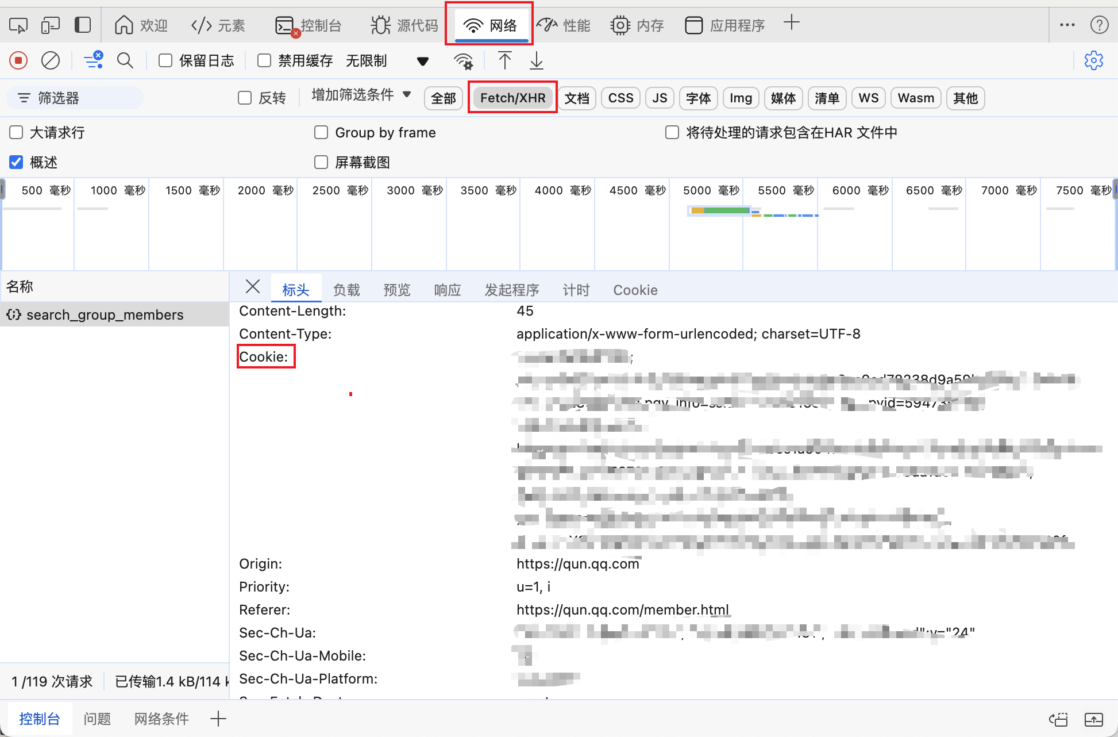Image resolution: width=1118 pixels, height=737 pixels.
Task: Open the 响应 tab for the request
Action: click(x=447, y=290)
